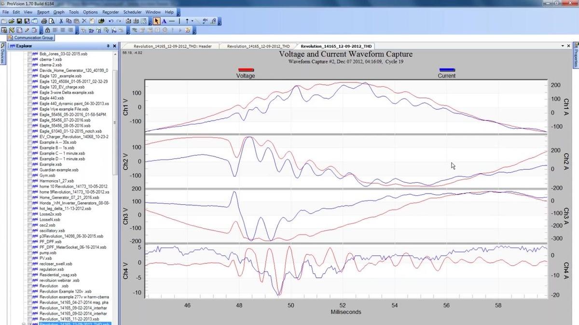579x325 pixels.
Task: Click the Undo arrow icon
Action: [111, 21]
